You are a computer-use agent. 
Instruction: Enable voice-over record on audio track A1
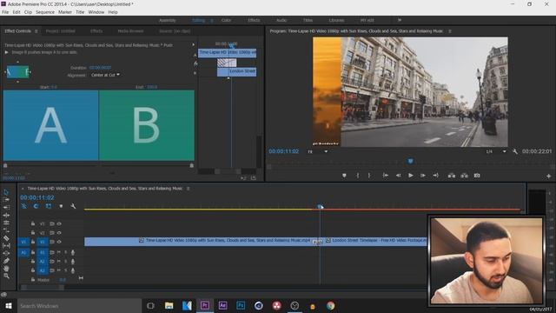click(x=73, y=252)
